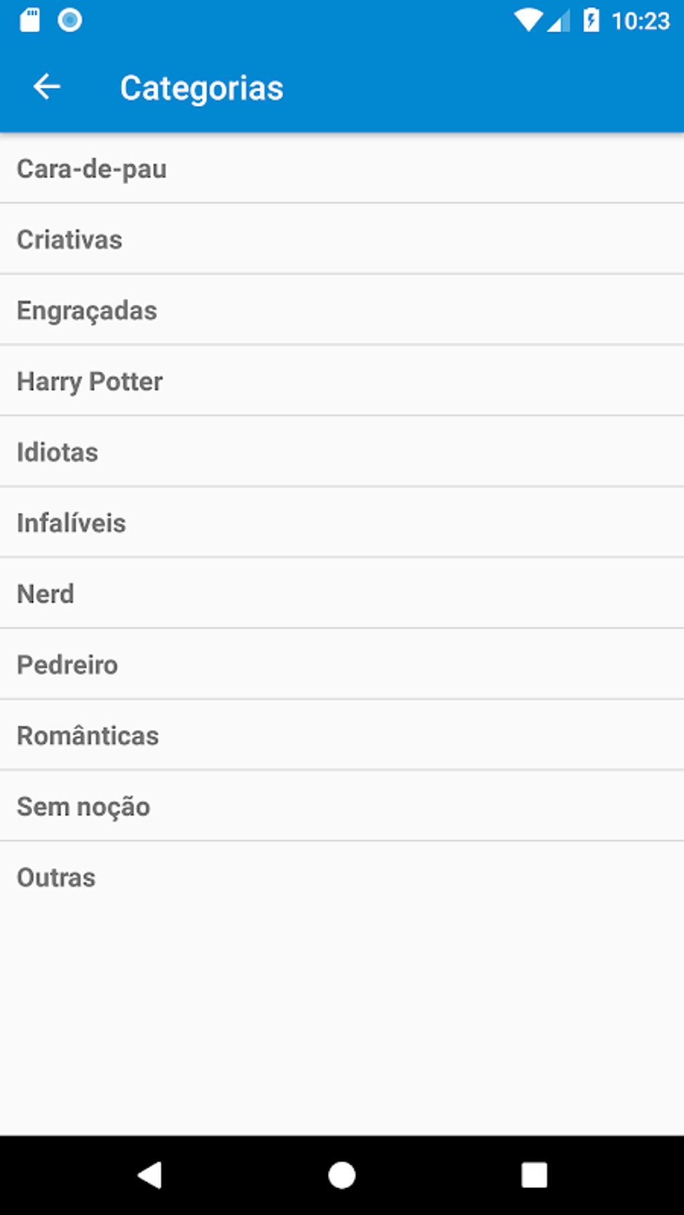684x1215 pixels.
Task: Tap the battery charging status icon
Action: tap(591, 20)
